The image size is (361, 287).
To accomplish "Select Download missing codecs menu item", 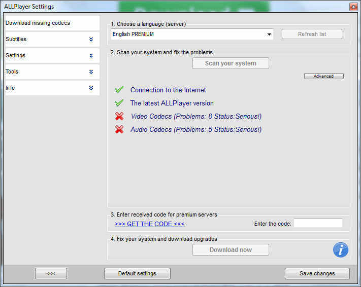I will pyautogui.click(x=52, y=23).
